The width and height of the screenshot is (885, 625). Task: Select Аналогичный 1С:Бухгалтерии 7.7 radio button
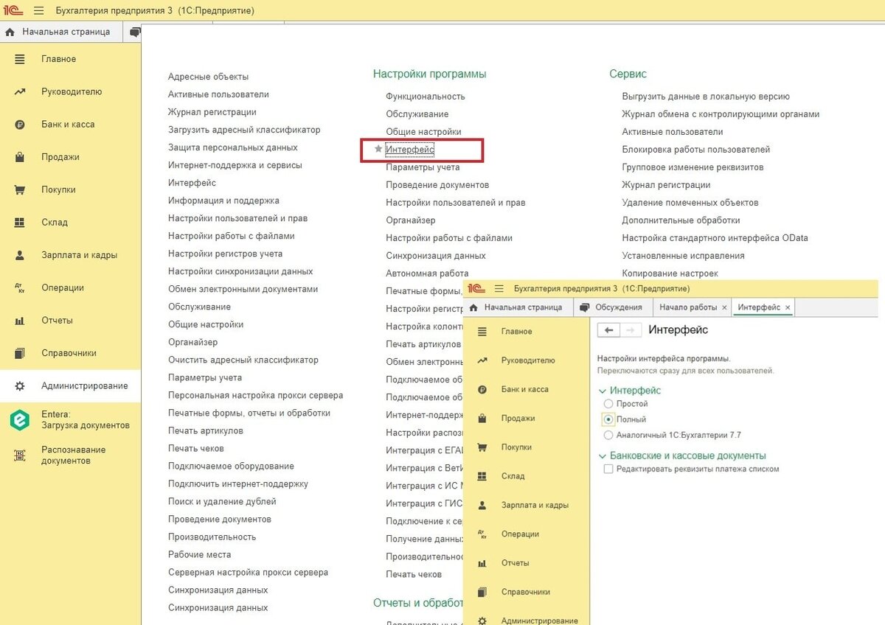click(x=608, y=435)
